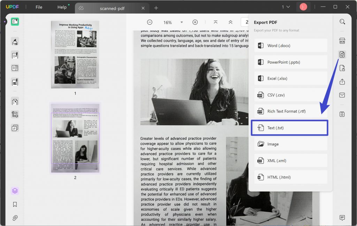This screenshot has width=357, height=226.
Task: Add a new tab
Action: [x=156, y=8]
